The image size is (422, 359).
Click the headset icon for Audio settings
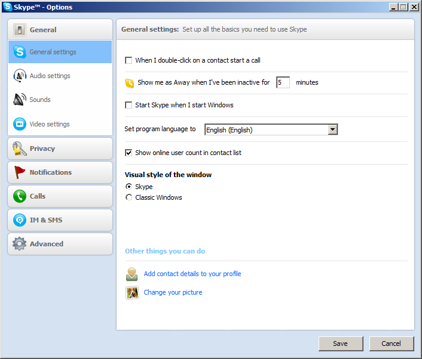[x=20, y=76]
